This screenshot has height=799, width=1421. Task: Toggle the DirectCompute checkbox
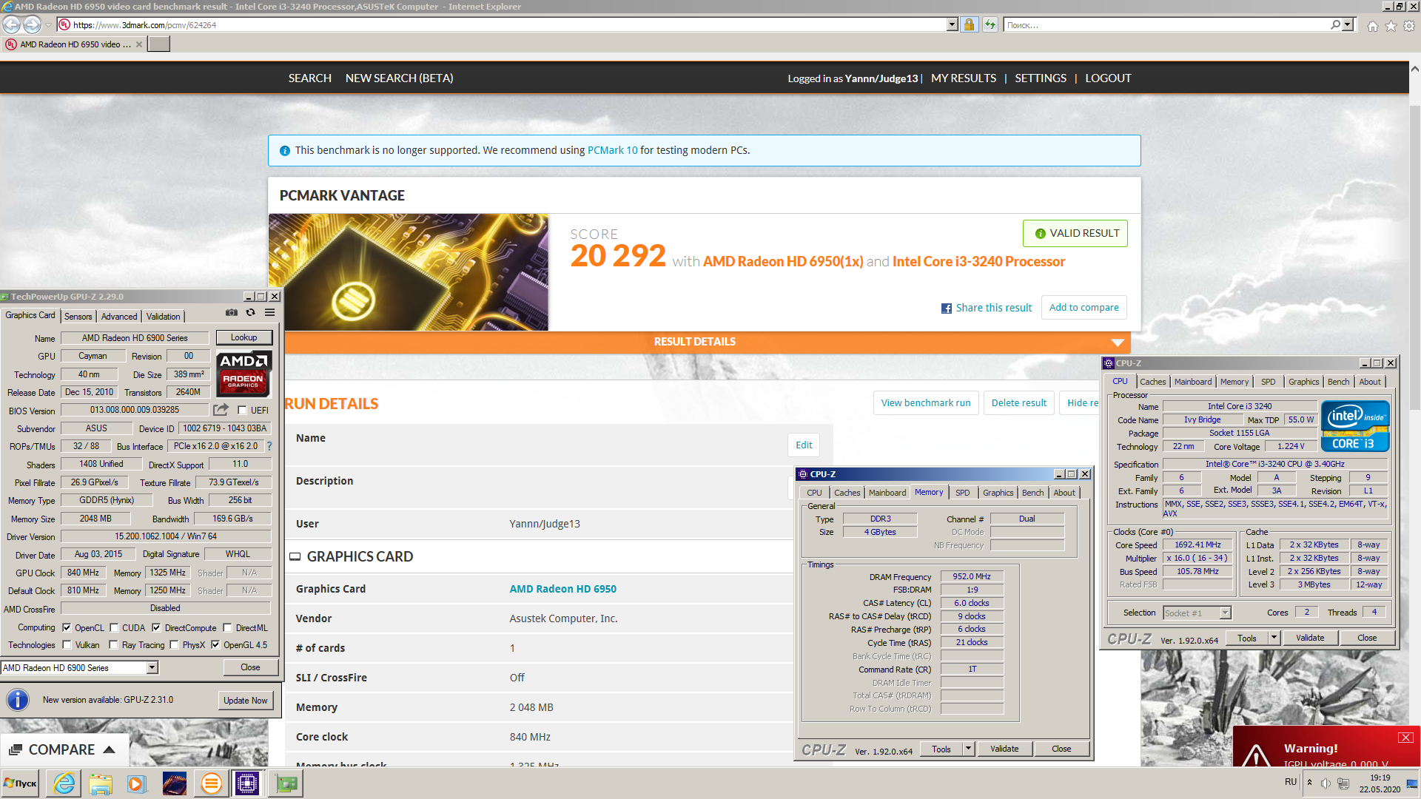156,627
